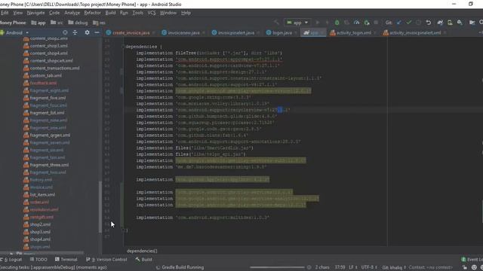This screenshot has height=271, width=483.
Task: Open the app run configuration dropdown
Action: tap(297, 23)
